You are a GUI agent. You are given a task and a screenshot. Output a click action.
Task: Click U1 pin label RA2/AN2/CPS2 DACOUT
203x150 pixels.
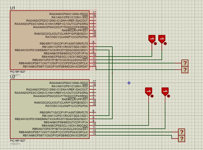tap(57, 21)
